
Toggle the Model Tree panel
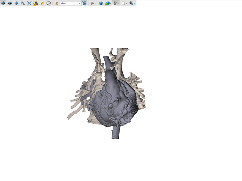point(84,3)
